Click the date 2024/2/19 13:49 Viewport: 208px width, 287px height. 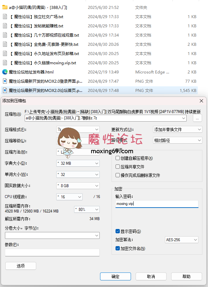pos(103,72)
